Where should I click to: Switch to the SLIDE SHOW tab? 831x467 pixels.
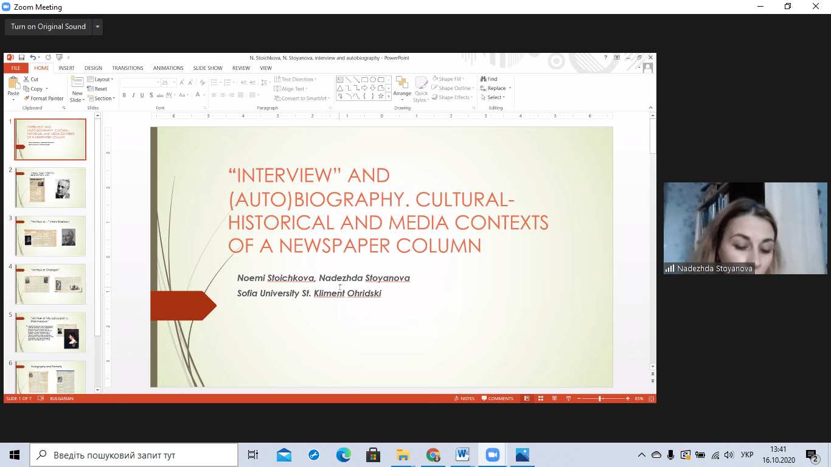(207, 68)
